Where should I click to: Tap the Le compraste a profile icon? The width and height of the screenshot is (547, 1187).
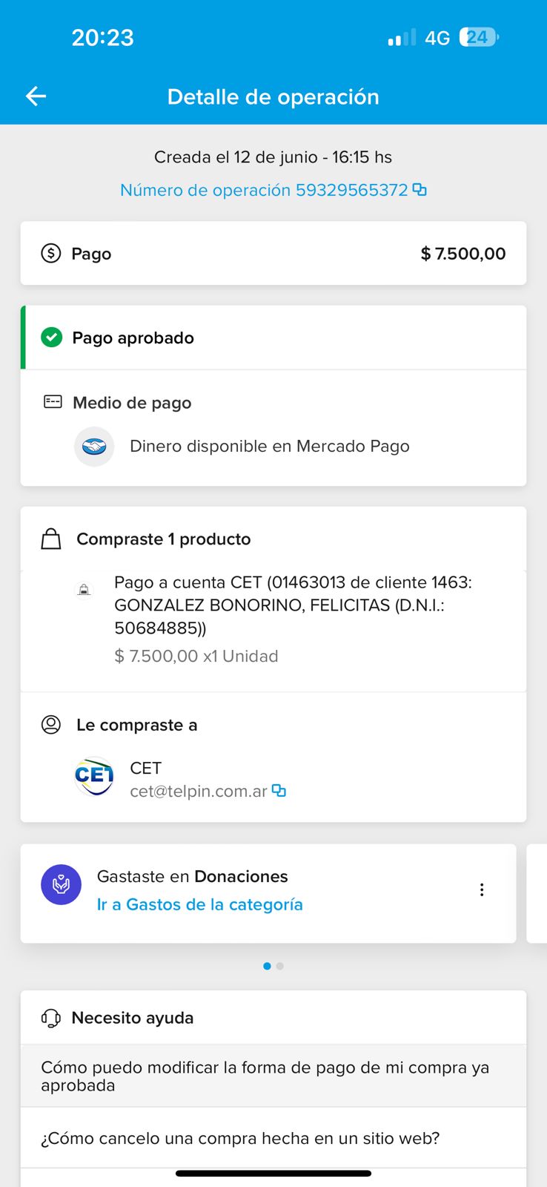pyautogui.click(x=51, y=725)
